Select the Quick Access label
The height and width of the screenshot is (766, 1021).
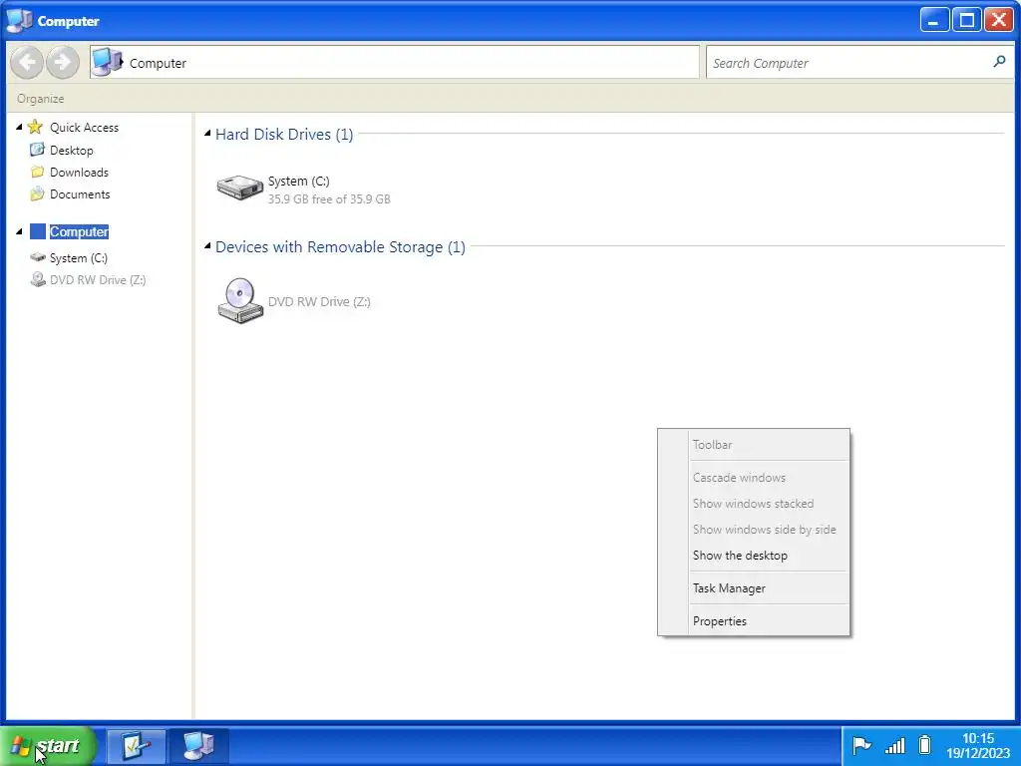(84, 128)
